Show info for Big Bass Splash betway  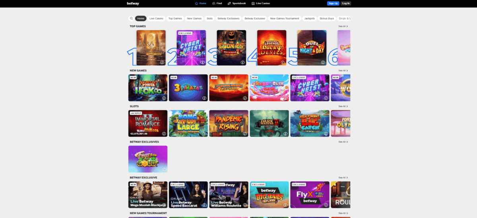[285, 205]
